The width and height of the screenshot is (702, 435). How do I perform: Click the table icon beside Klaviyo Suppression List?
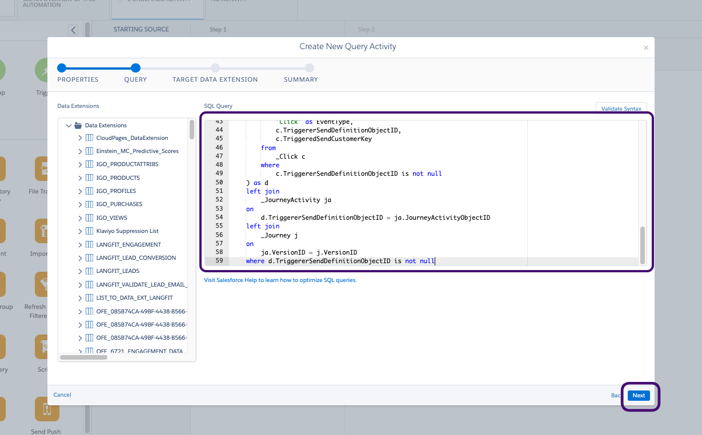pos(90,231)
